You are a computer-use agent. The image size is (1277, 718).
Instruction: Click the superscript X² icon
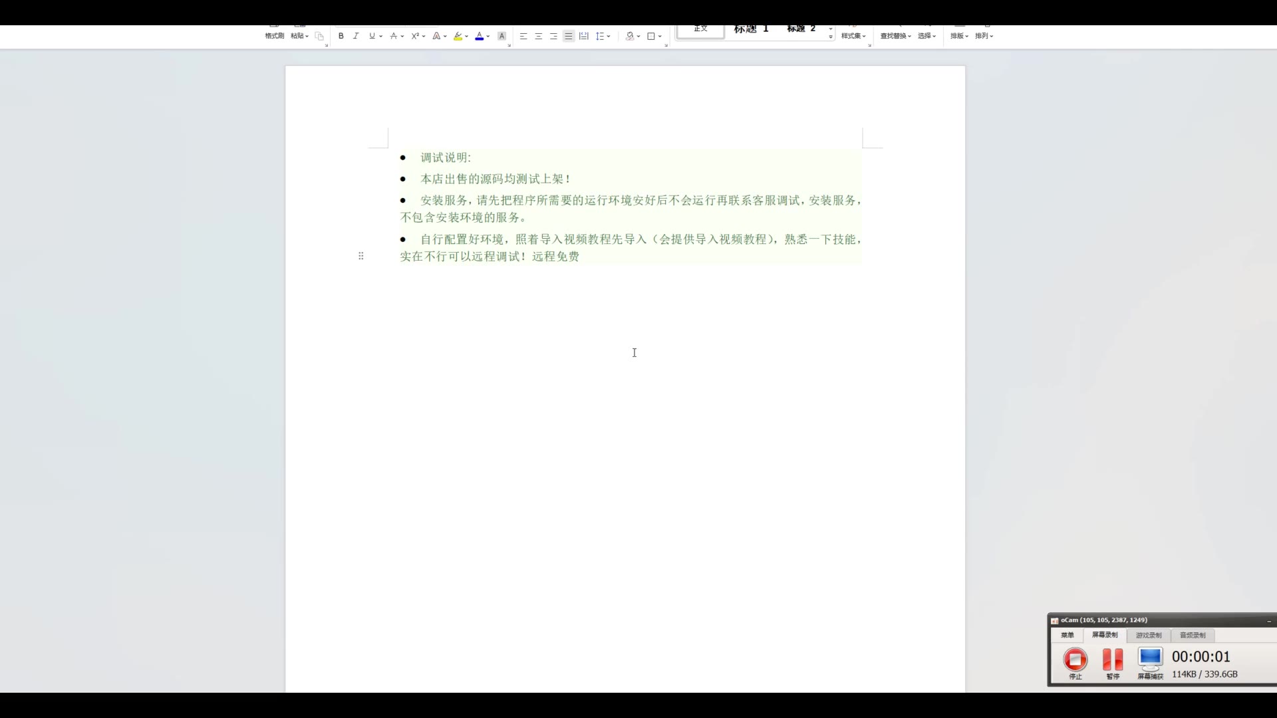click(x=415, y=36)
